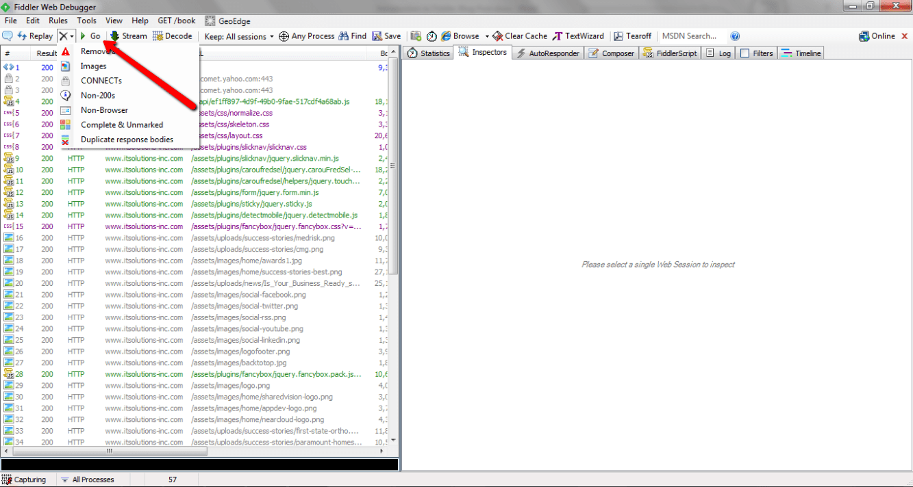The width and height of the screenshot is (913, 487).
Task: Open the TextWizard tool
Action: click(579, 36)
